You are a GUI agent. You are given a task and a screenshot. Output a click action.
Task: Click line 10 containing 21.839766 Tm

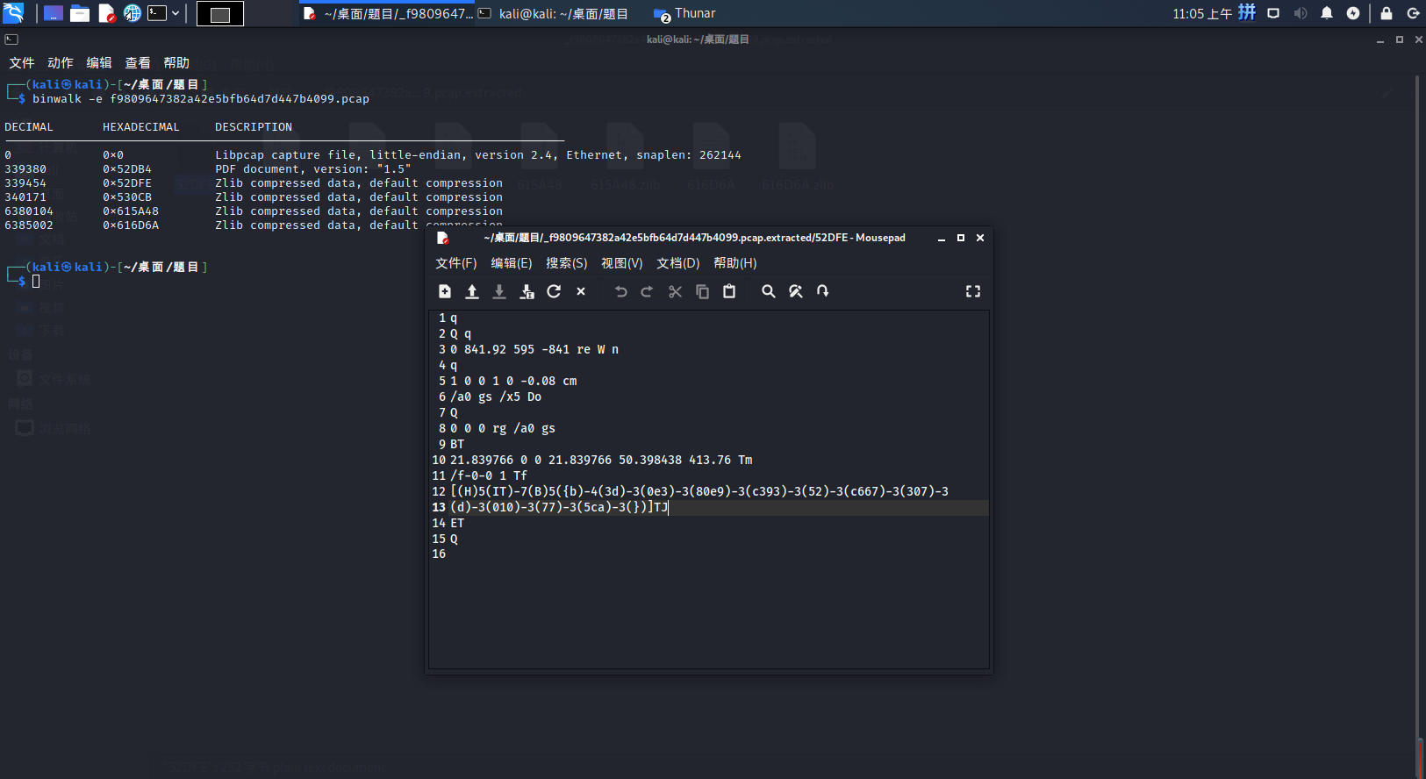[x=601, y=460]
